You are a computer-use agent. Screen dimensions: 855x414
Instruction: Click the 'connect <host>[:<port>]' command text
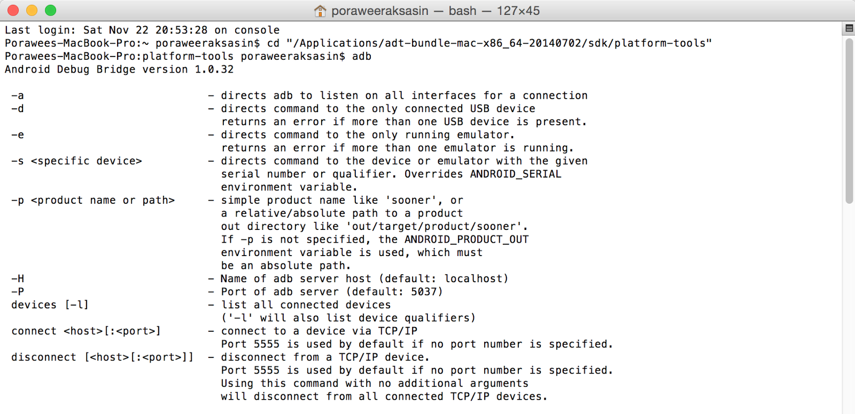86,331
